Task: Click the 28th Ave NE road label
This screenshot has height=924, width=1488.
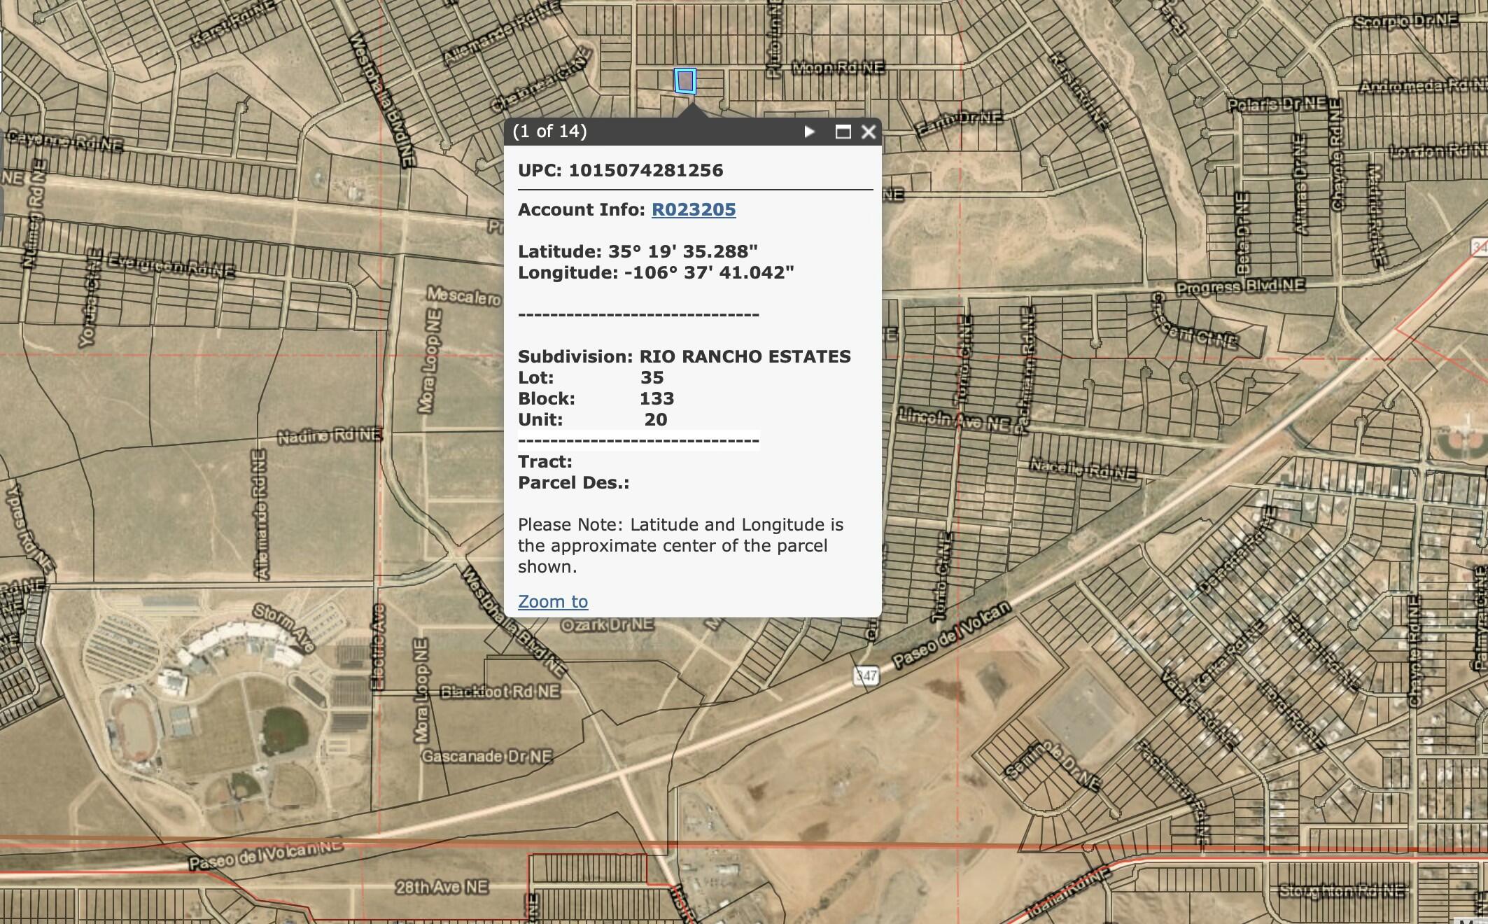Action: [442, 888]
